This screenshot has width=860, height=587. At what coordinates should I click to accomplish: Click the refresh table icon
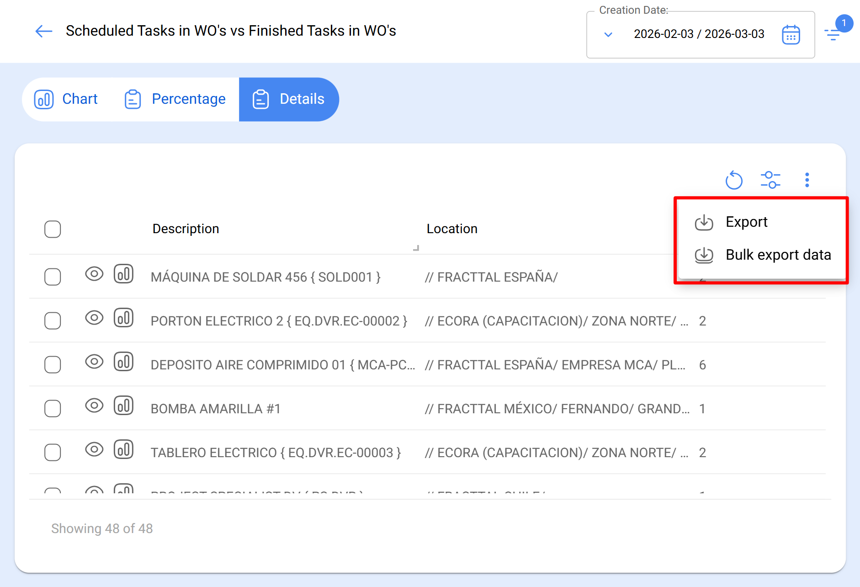734,180
